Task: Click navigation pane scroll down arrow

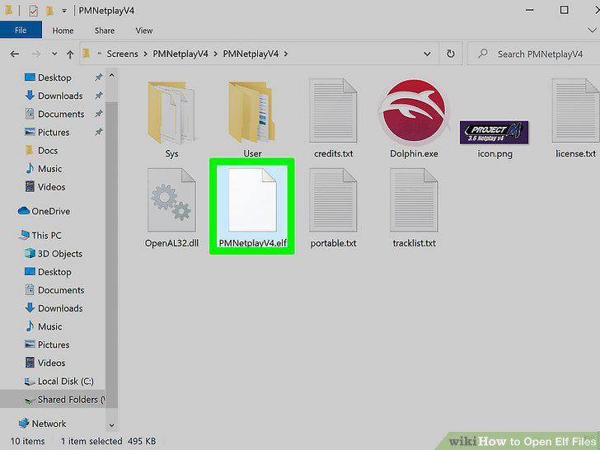Action: (112, 425)
